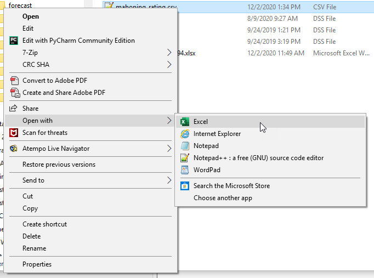Select Create and Share Adobe PDF
Image resolution: width=374 pixels, height=278 pixels.
point(90,93)
